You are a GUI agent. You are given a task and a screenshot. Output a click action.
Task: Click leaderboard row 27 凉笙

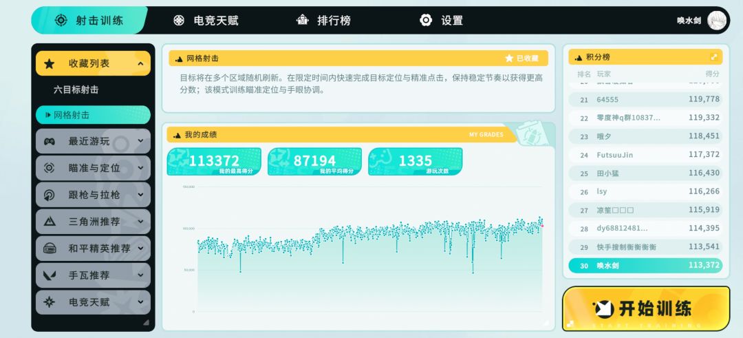click(x=645, y=210)
